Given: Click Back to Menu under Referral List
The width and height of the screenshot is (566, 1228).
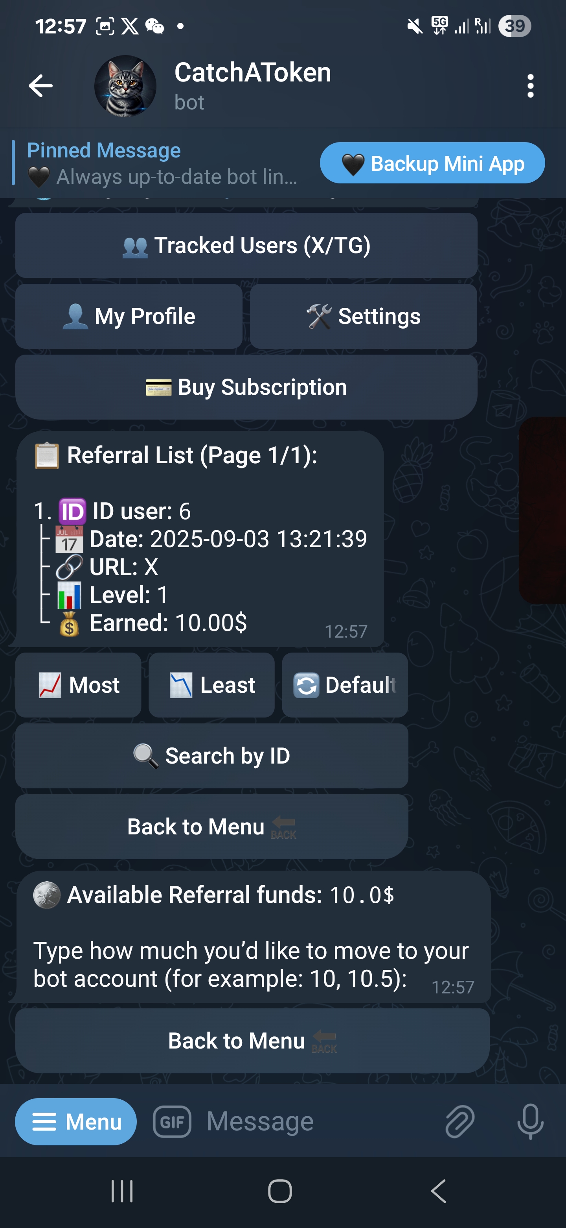Looking at the screenshot, I should pos(211,827).
